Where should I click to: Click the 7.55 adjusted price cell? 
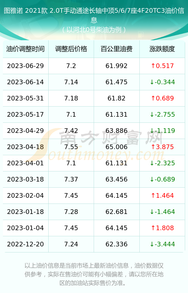71,147
